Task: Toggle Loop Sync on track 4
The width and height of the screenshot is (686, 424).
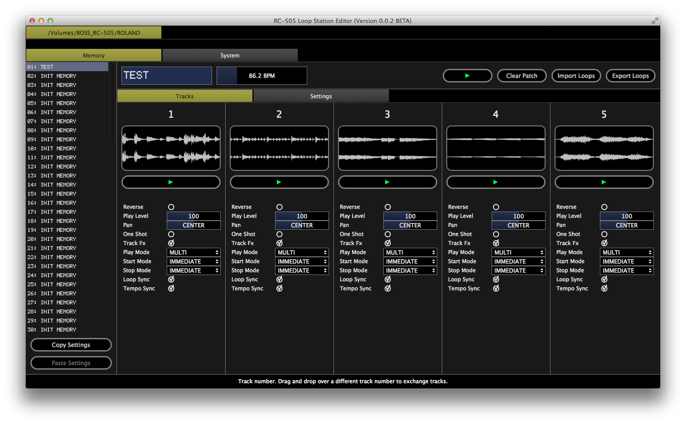Action: click(x=496, y=279)
